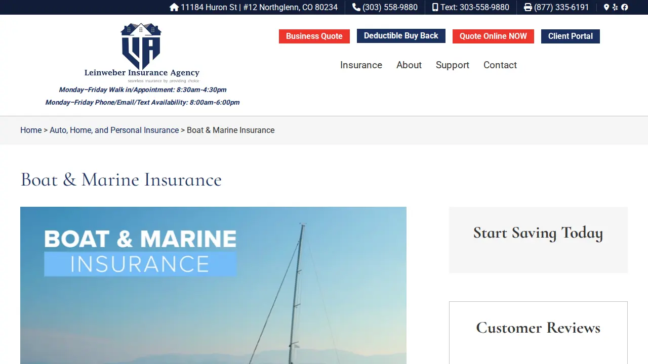
Task: Open the Contact menu item
Action: coord(500,65)
